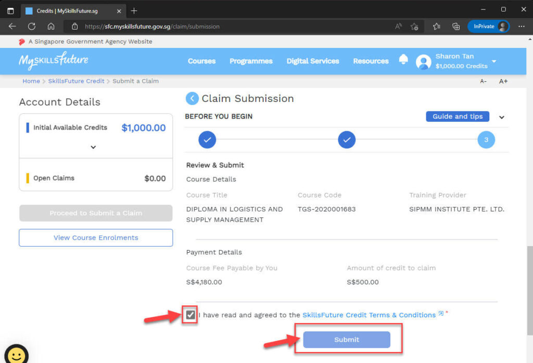Click Sharon Tan's profile avatar
Screen dimensions: 533x363
423,62
